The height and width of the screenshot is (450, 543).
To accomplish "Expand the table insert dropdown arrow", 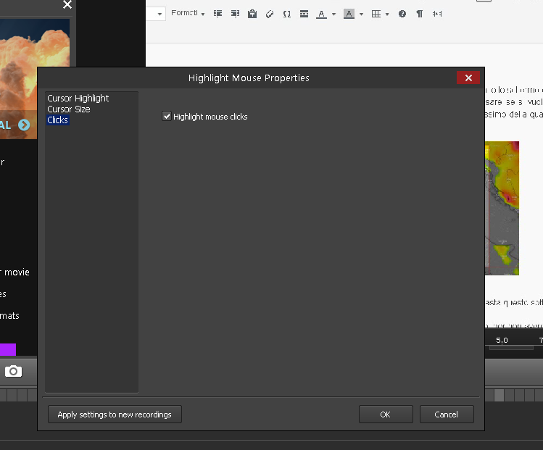I will click(x=387, y=14).
